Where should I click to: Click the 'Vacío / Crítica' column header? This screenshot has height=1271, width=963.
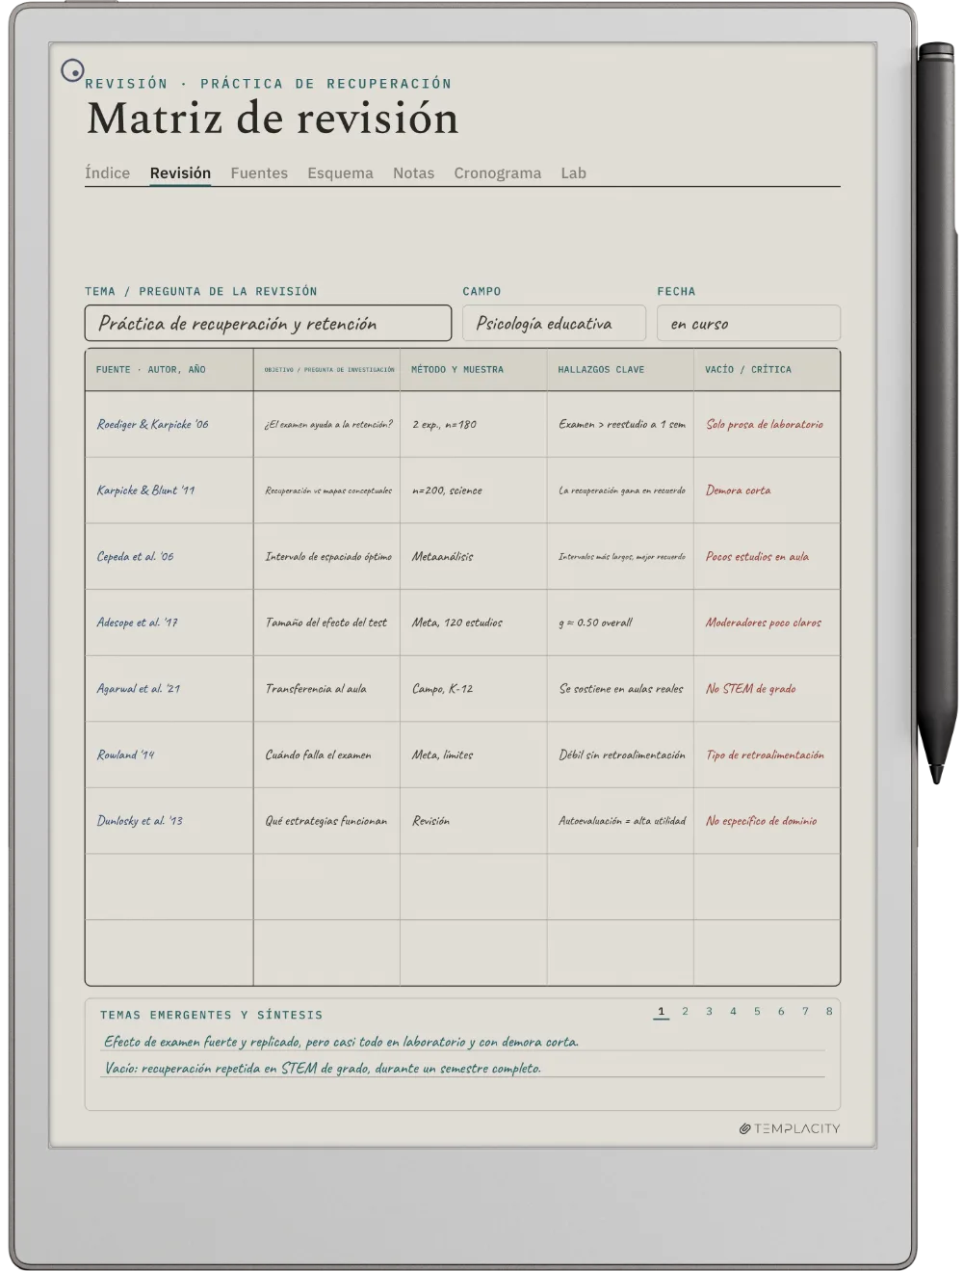pos(767,370)
